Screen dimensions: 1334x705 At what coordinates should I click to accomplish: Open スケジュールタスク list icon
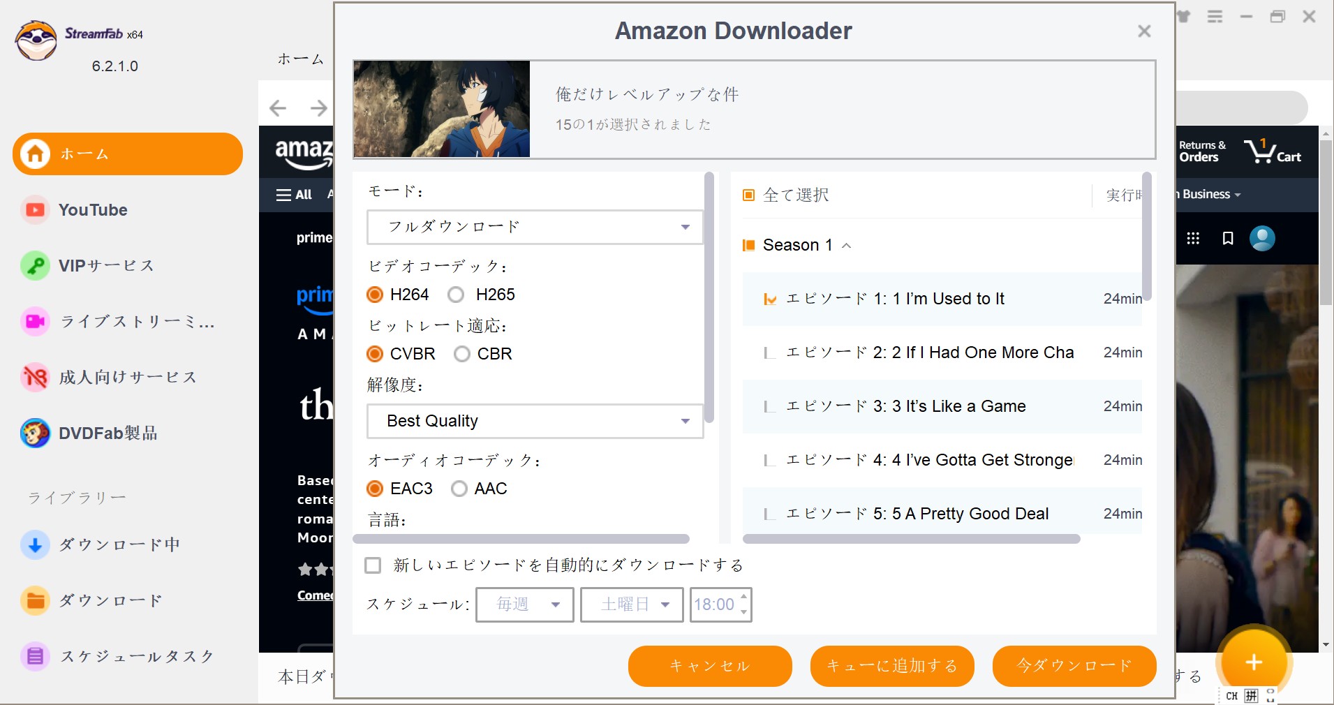(35, 657)
